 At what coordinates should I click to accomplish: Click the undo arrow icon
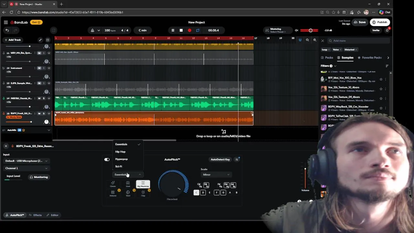point(7,30)
